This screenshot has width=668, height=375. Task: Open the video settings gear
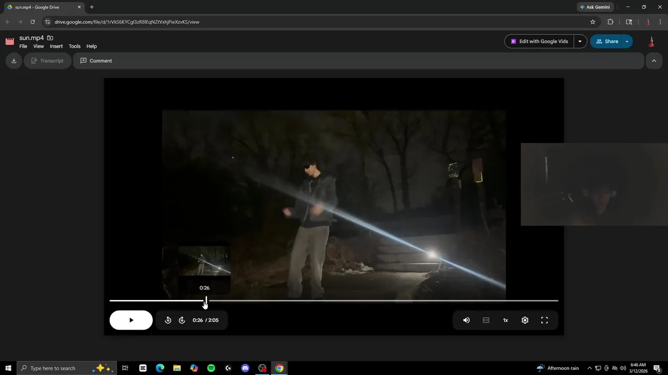tap(525, 320)
